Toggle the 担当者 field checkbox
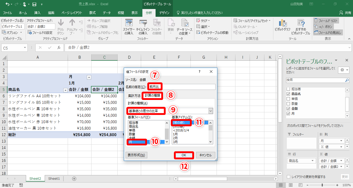 (289, 89)
